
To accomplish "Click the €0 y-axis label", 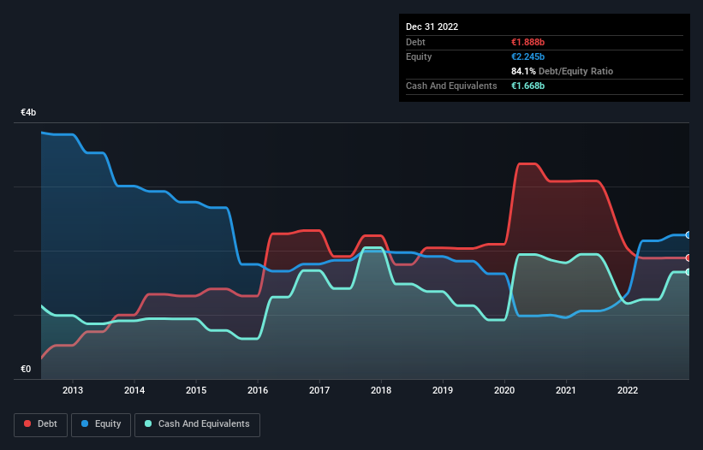I will coord(26,369).
